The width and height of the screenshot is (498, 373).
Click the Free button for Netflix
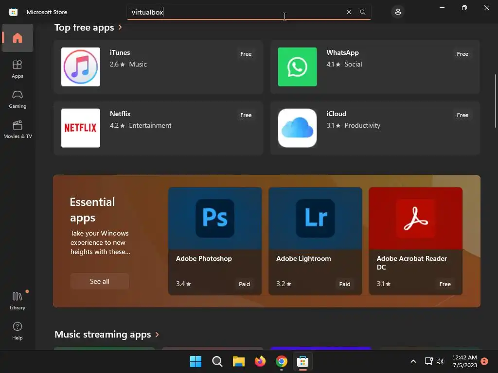[x=246, y=115]
